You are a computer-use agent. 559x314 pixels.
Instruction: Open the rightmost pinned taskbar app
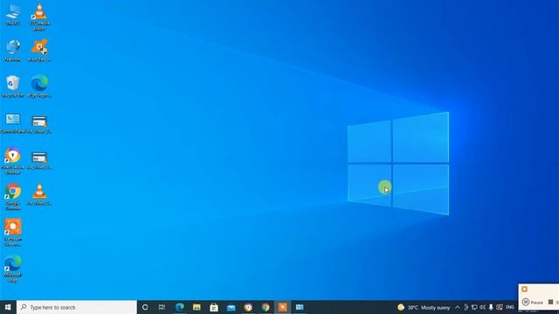pos(300,307)
